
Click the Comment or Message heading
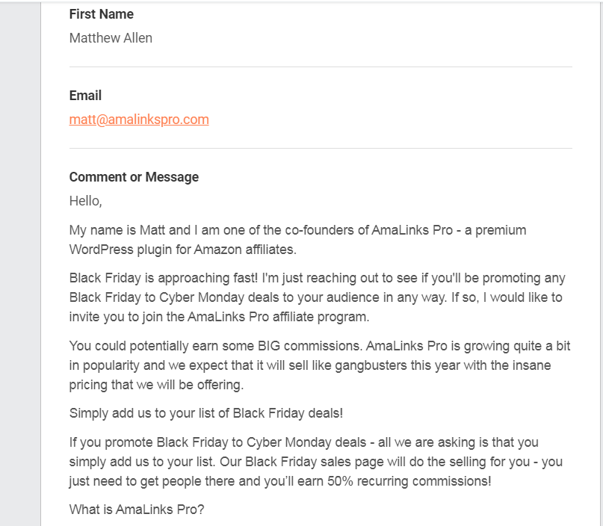coord(134,177)
